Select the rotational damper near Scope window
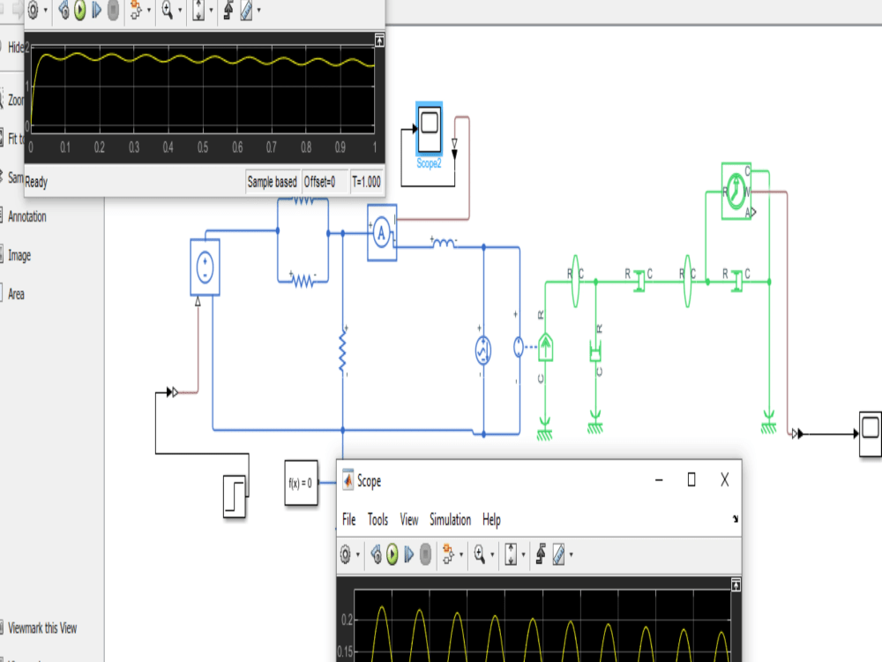 point(595,352)
